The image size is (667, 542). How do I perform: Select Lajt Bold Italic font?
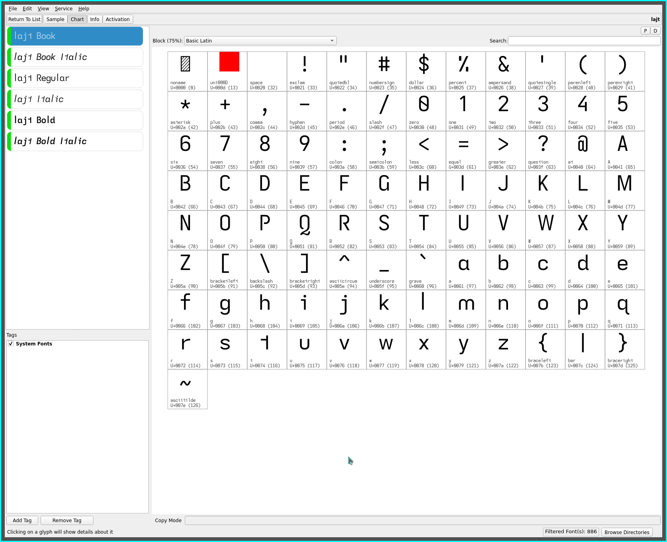point(75,141)
